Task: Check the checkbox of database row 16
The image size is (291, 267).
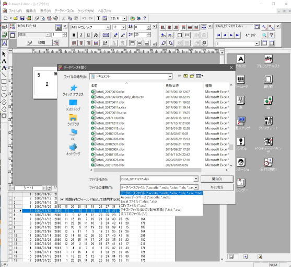Action: [x=10, y=260]
